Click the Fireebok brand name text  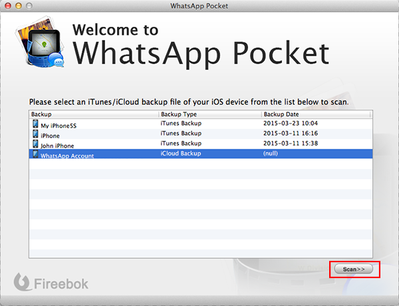click(x=61, y=283)
